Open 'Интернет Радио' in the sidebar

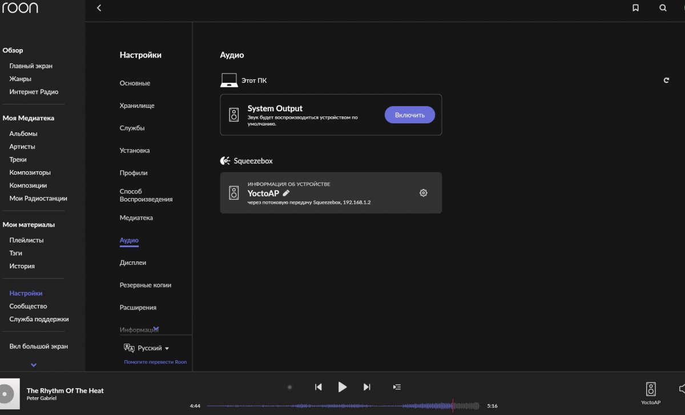coord(34,92)
